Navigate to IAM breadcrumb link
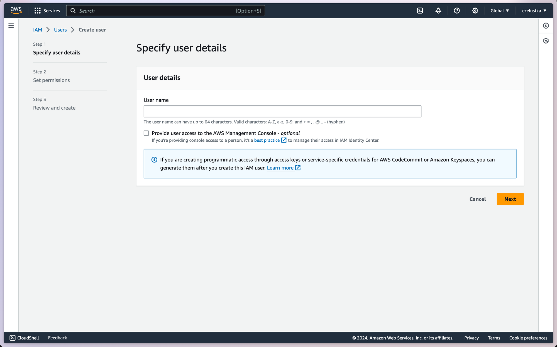This screenshot has width=557, height=347. tap(38, 30)
